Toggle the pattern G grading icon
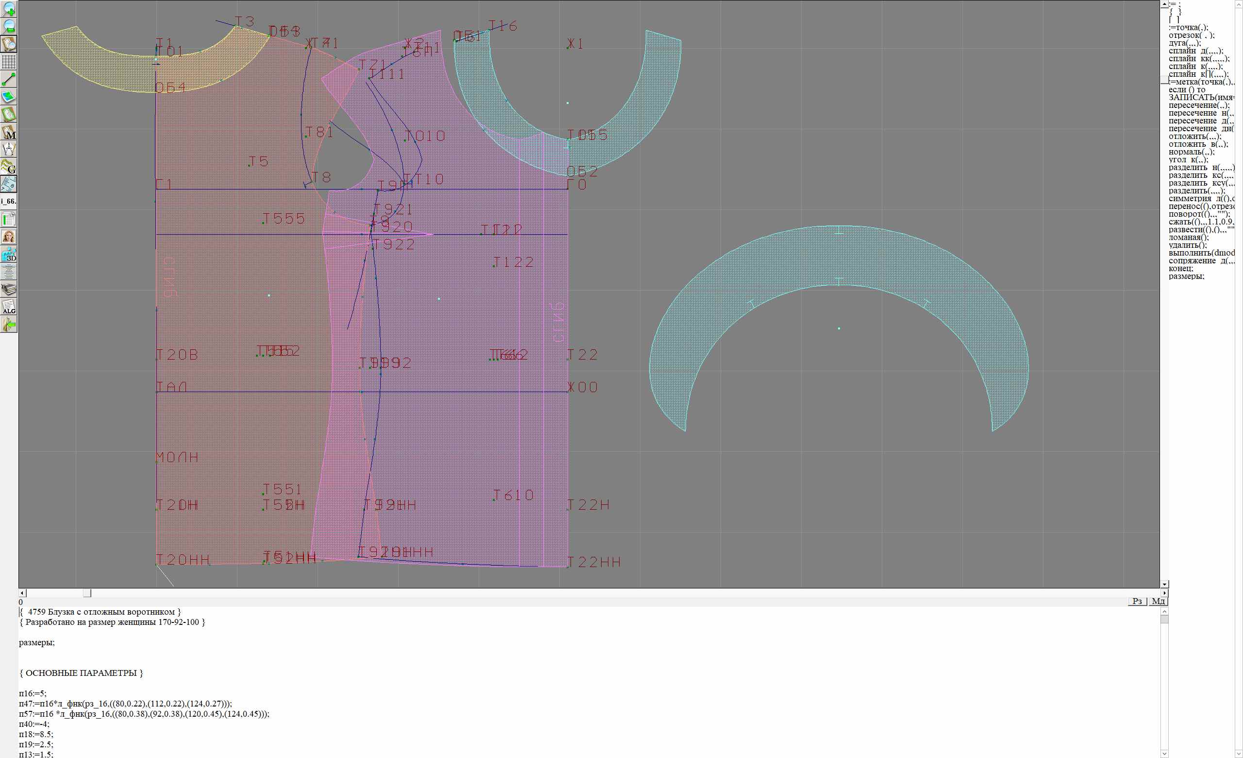Screen dimensions: 1243x758 (9, 167)
